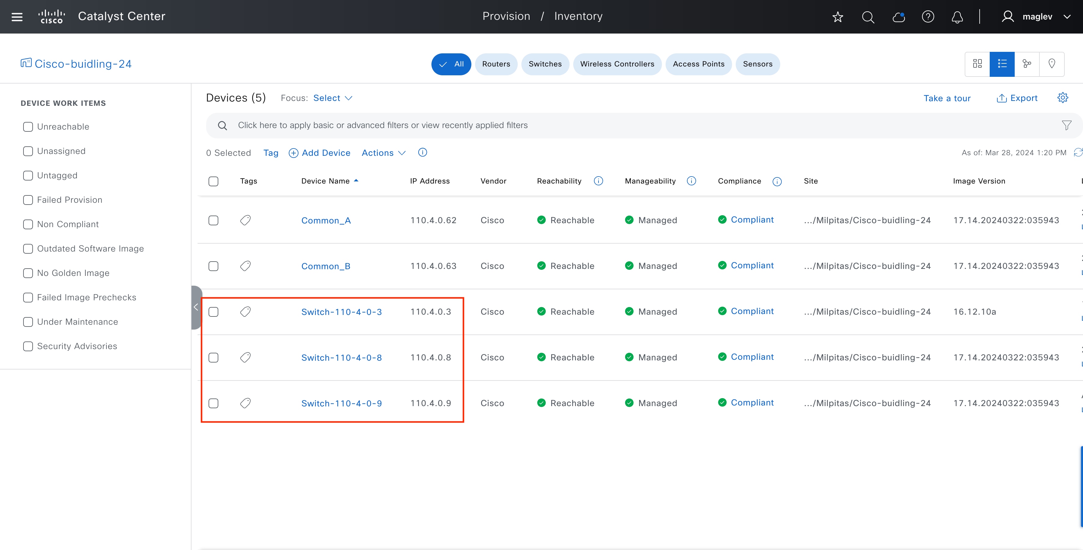Filter by Switches tab
This screenshot has height=550, width=1083.
click(545, 64)
